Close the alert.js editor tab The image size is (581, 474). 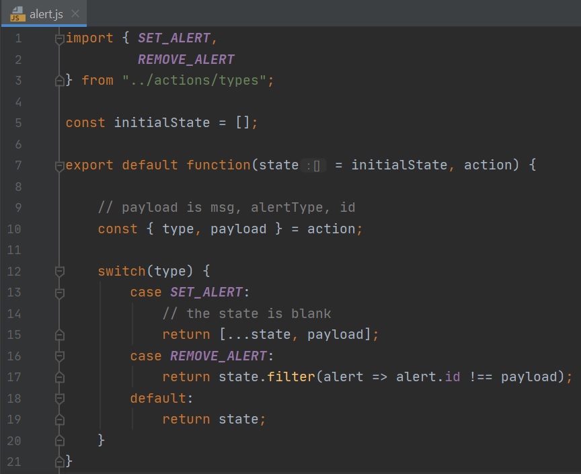coord(75,13)
